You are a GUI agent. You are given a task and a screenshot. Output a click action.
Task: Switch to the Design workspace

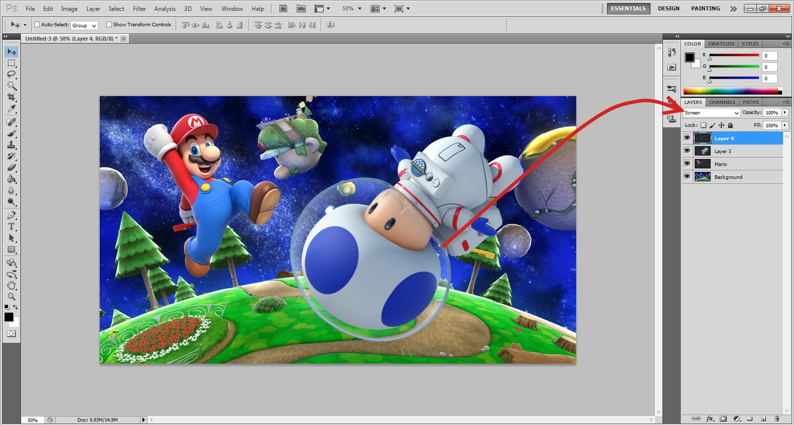(668, 8)
